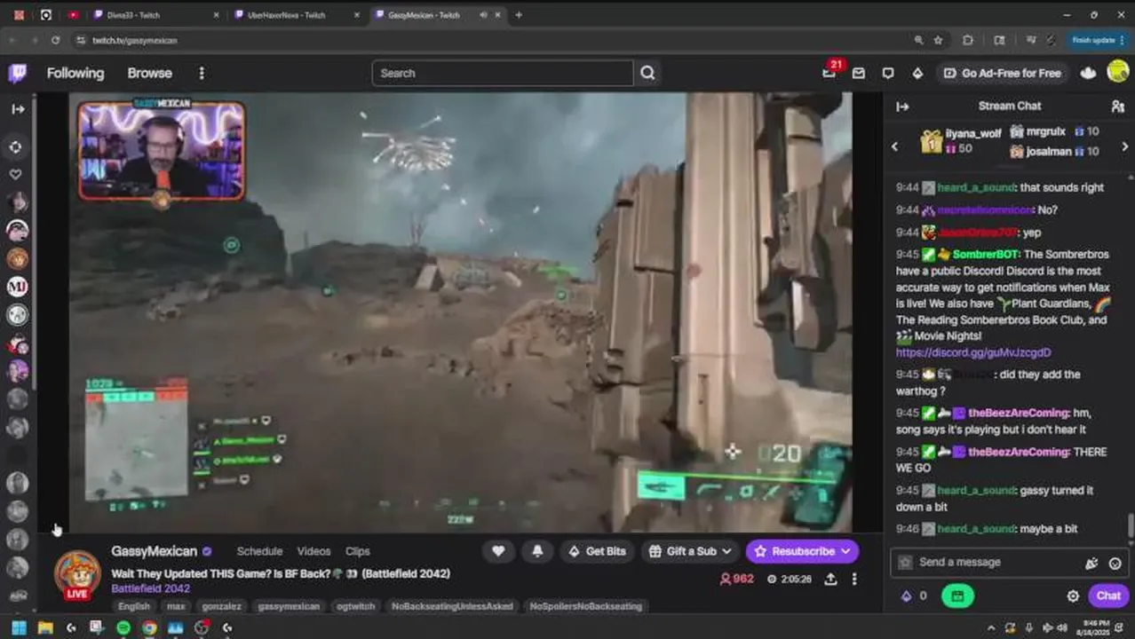
Task: Open the stream options three-dot menu
Action: [x=854, y=579]
